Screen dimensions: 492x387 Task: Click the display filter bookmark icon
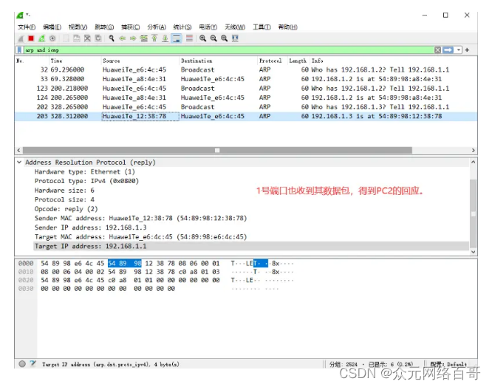click(19, 50)
